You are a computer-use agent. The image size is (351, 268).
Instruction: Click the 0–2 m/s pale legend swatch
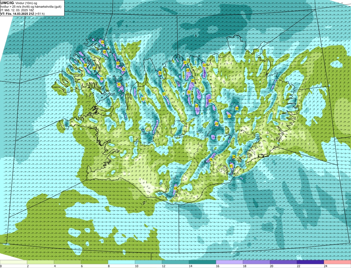(x=14, y=262)
